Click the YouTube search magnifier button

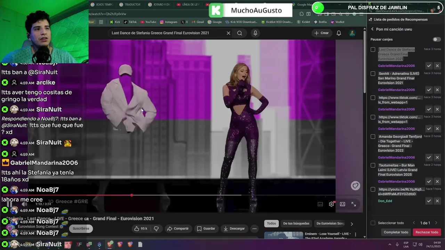[240, 33]
